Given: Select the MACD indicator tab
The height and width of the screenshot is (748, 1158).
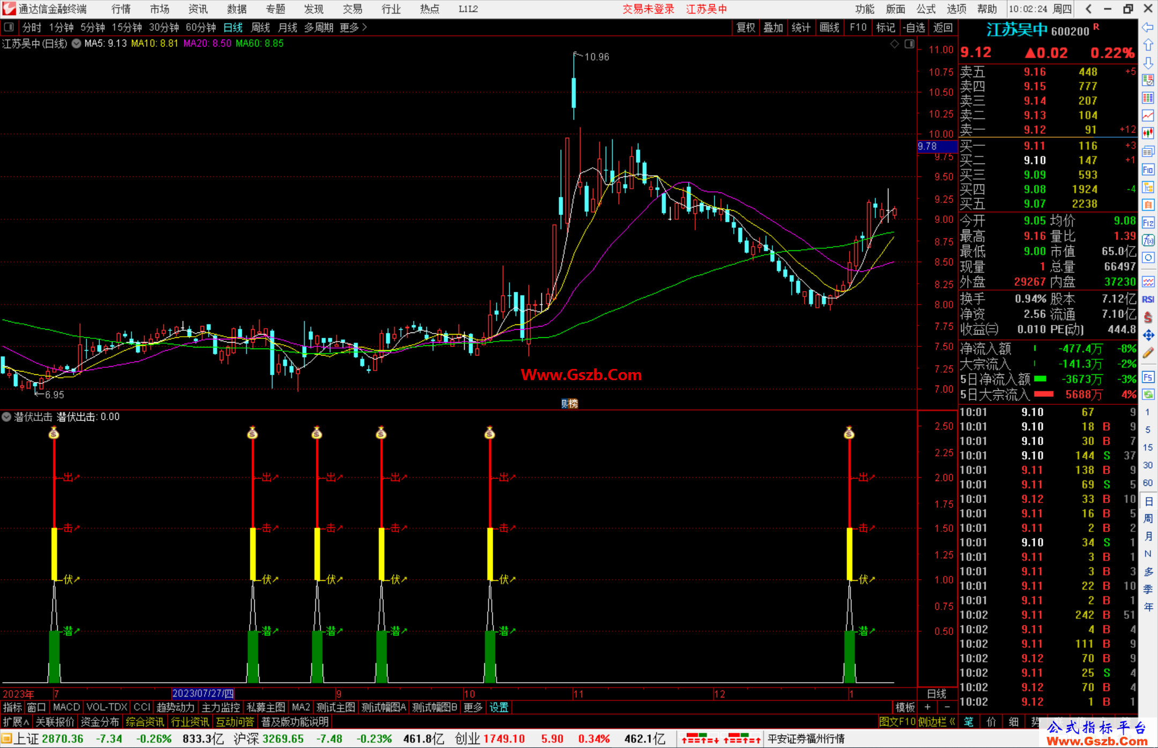Looking at the screenshot, I should 66,707.
